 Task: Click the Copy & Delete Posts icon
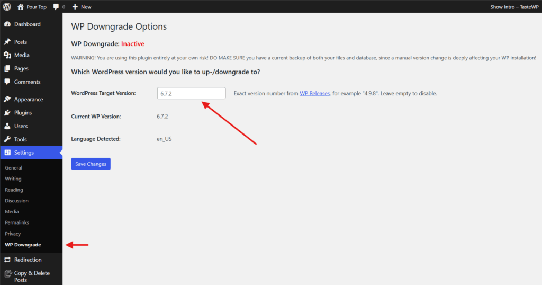[7, 273]
